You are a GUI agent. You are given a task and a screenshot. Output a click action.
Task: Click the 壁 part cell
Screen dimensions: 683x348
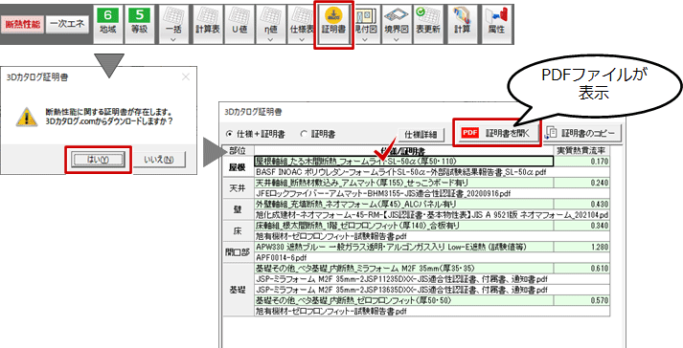coord(238,209)
